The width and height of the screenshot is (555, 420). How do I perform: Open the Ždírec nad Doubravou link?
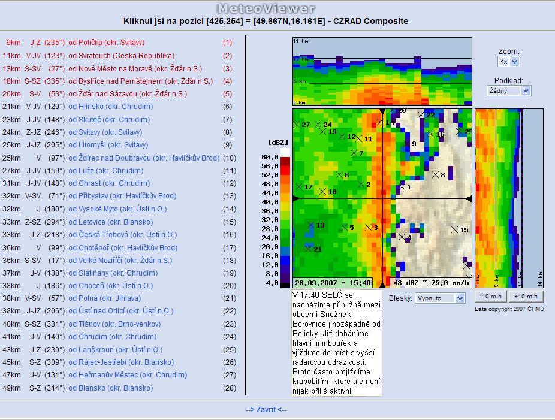(x=144, y=158)
